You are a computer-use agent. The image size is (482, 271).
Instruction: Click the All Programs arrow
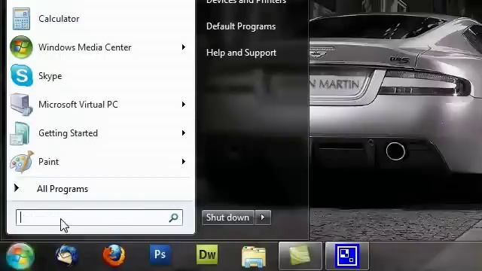[17, 187]
